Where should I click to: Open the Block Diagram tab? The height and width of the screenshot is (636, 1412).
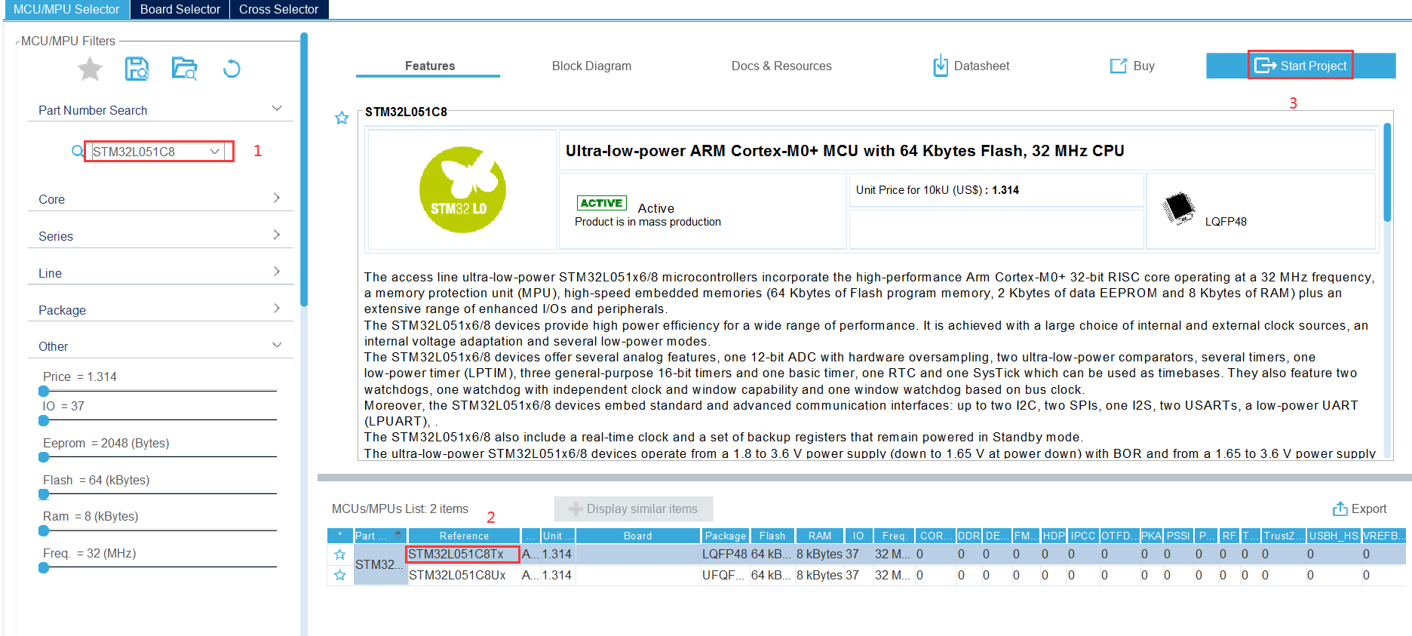(x=591, y=66)
